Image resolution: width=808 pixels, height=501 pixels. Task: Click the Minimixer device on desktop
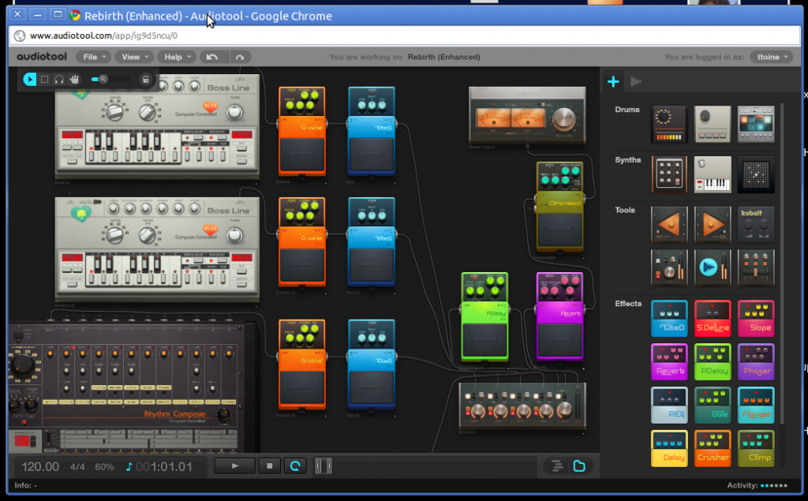[x=522, y=405]
